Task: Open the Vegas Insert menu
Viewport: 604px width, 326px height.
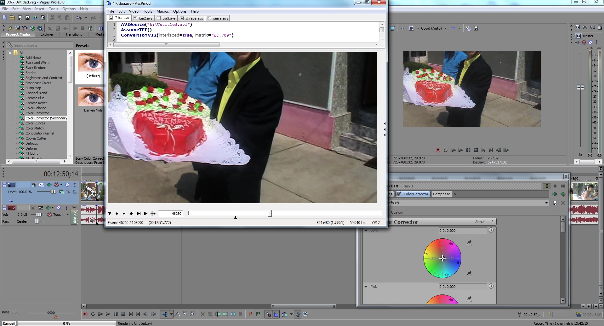Action: [x=40, y=9]
